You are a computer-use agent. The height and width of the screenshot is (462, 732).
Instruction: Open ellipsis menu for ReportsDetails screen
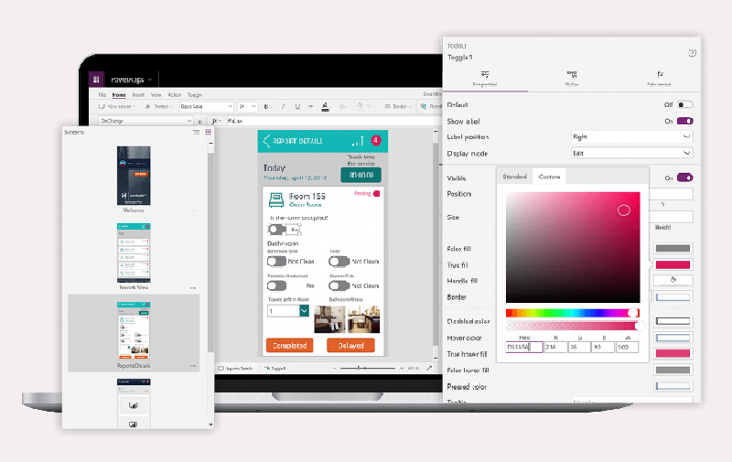pyautogui.click(x=193, y=366)
